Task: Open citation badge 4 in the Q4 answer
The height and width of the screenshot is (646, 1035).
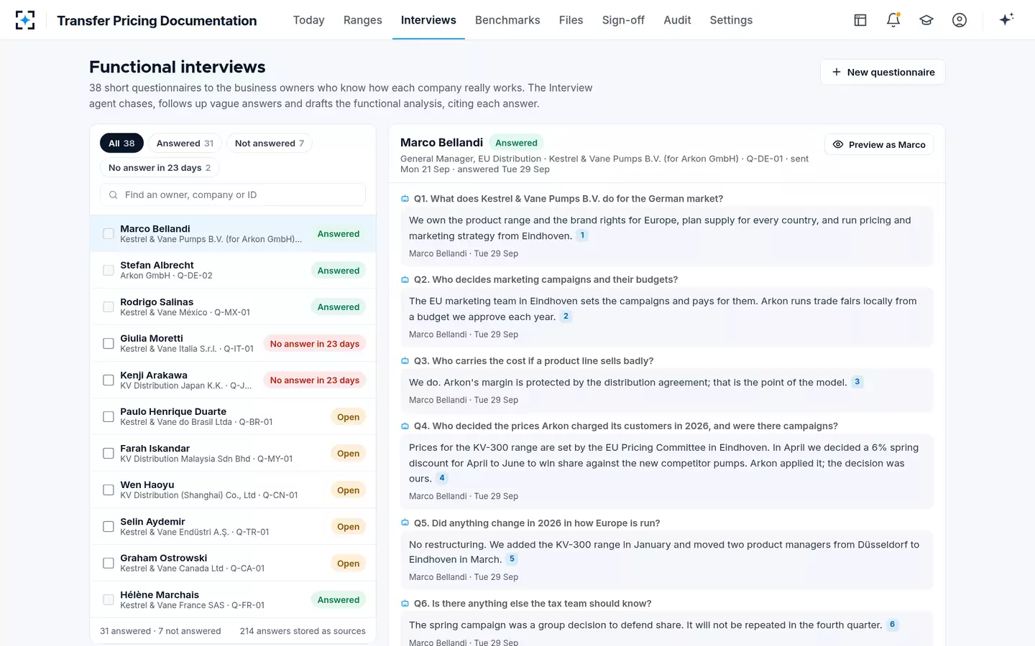Action: pyautogui.click(x=442, y=478)
